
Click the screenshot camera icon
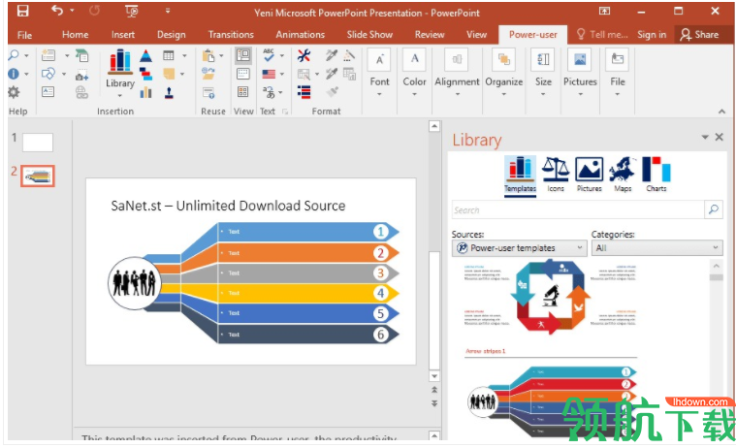click(81, 75)
